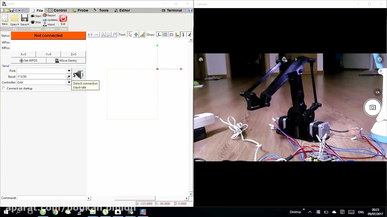387x217 pixels.
Task: Toggle axes display in Draw toolbar
Action: [159, 35]
